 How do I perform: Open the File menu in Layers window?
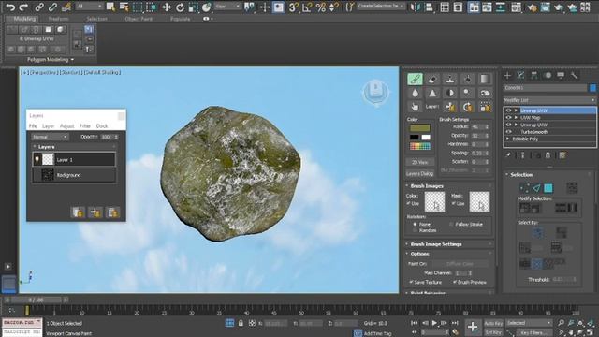[33, 126]
